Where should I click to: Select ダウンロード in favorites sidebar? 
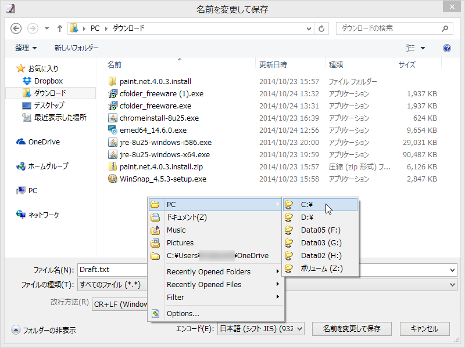pyautogui.click(x=51, y=93)
